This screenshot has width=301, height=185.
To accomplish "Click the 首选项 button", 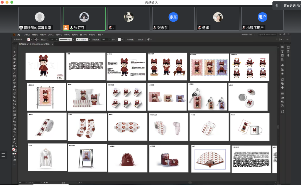I will (x=141, y=40).
